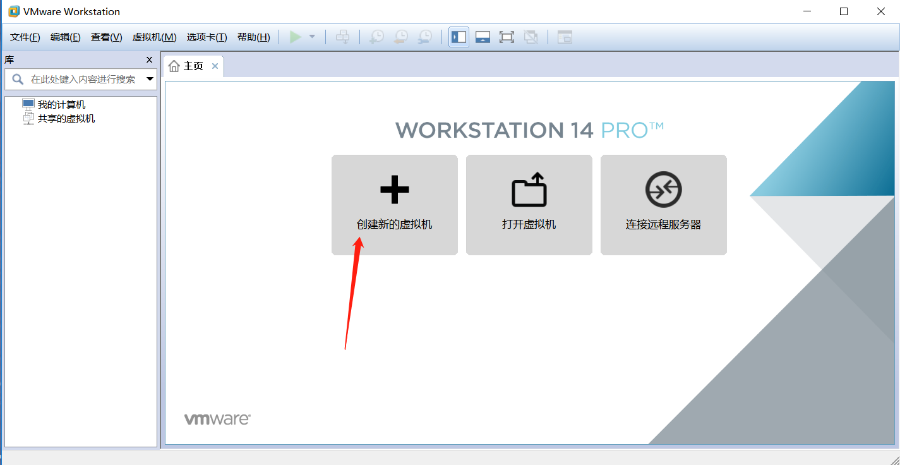The image size is (900, 465).
Task: Maximize the VMware Workstation window
Action: click(x=844, y=11)
